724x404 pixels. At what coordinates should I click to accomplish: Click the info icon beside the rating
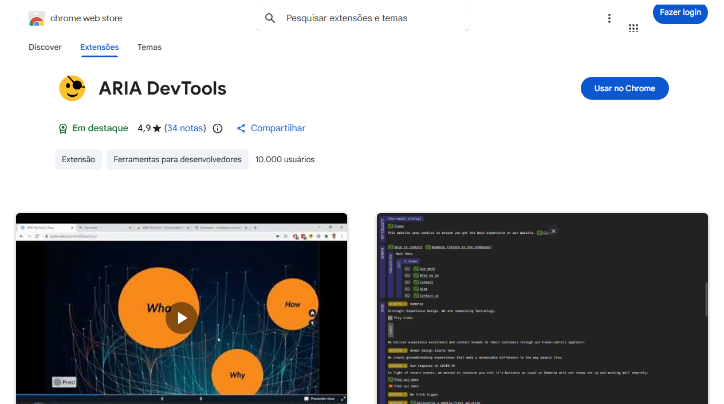click(x=217, y=128)
